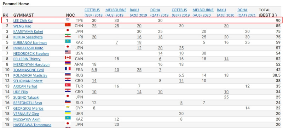
Task: Click the Pommel Horse table title
Action: (16, 4)
